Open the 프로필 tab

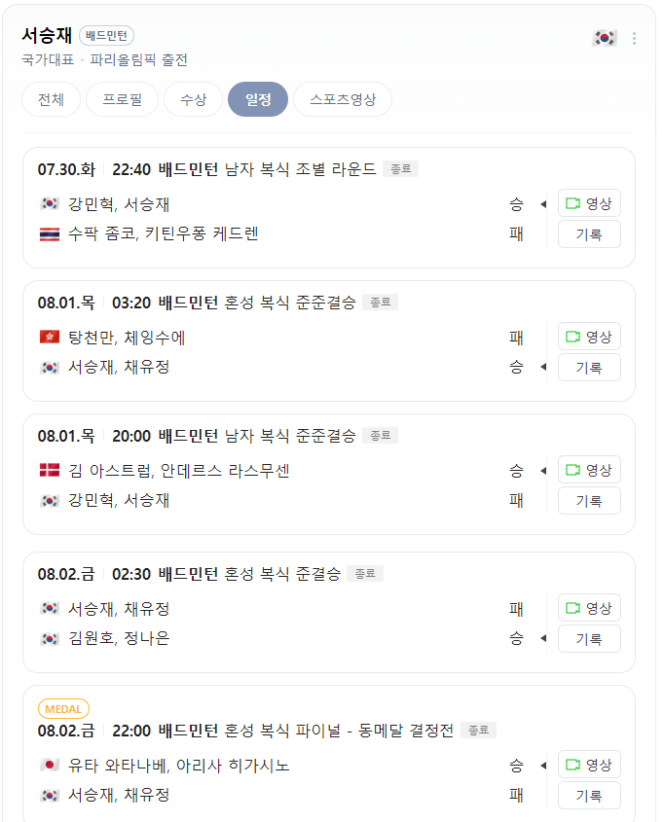(122, 99)
